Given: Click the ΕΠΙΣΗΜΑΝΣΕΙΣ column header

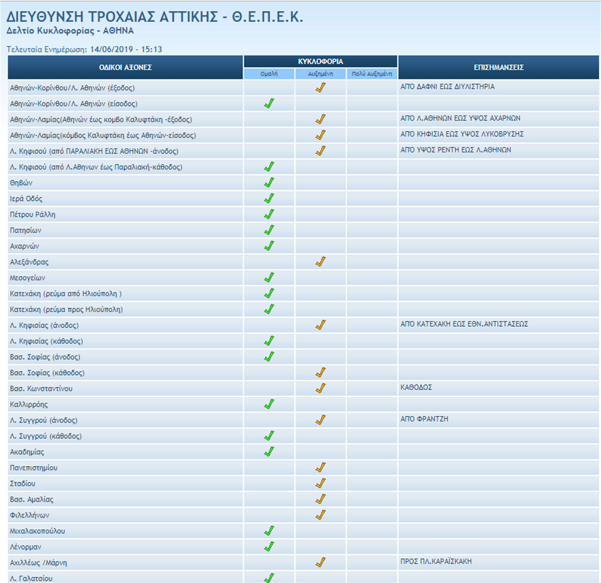Looking at the screenshot, I should [499, 68].
